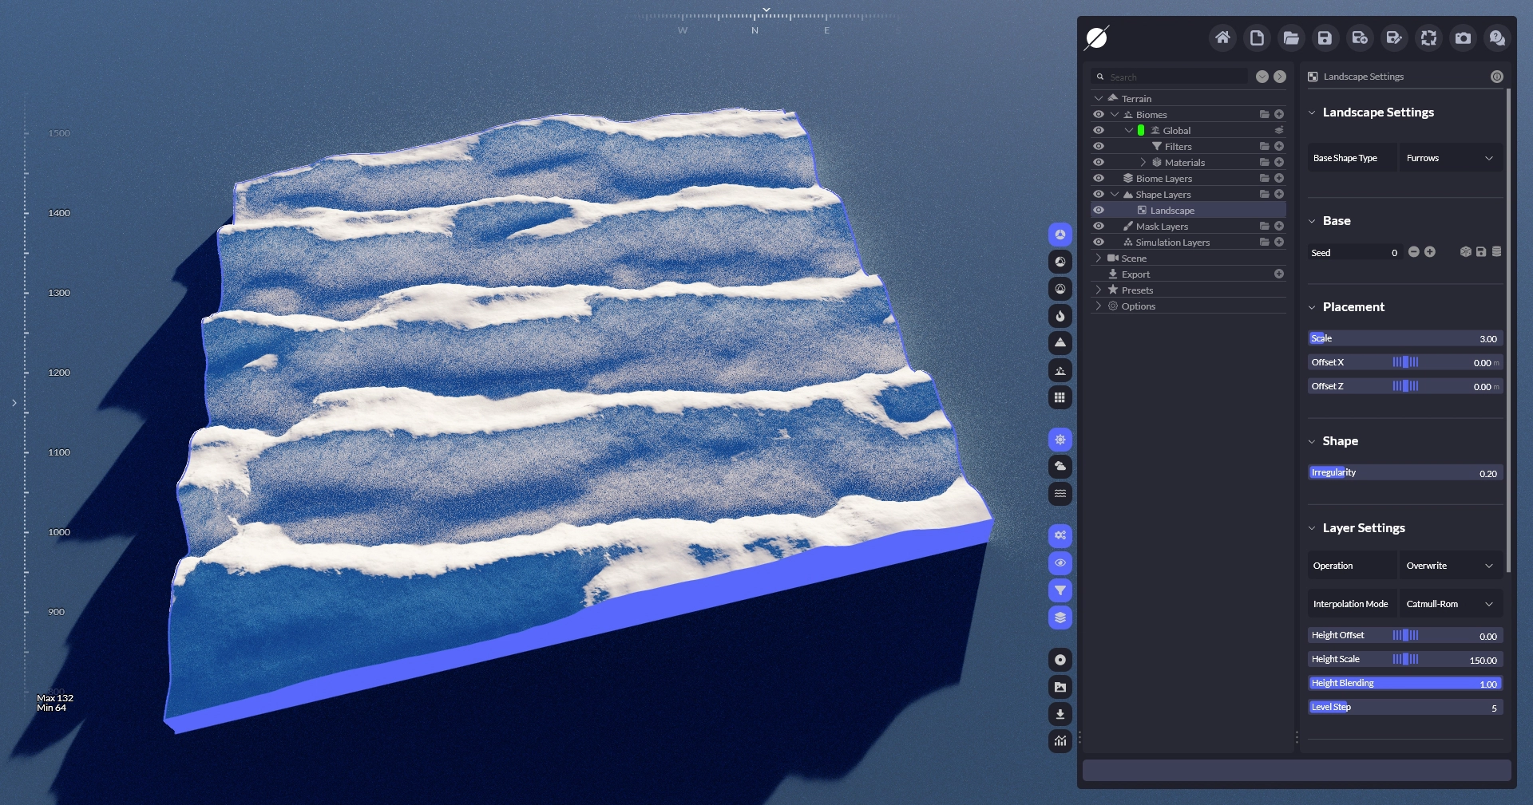Screen dimensions: 1533x805
Task: Toggle visibility of Biomes in tree
Action: (x=1099, y=115)
